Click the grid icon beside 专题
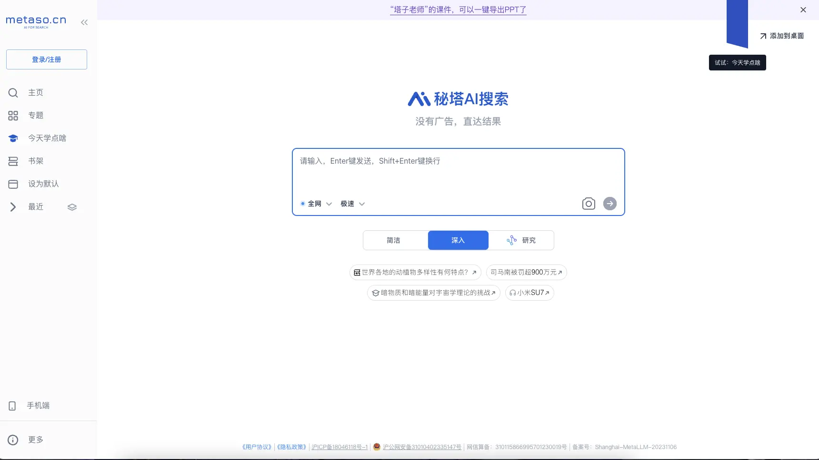This screenshot has height=460, width=819. click(x=13, y=116)
